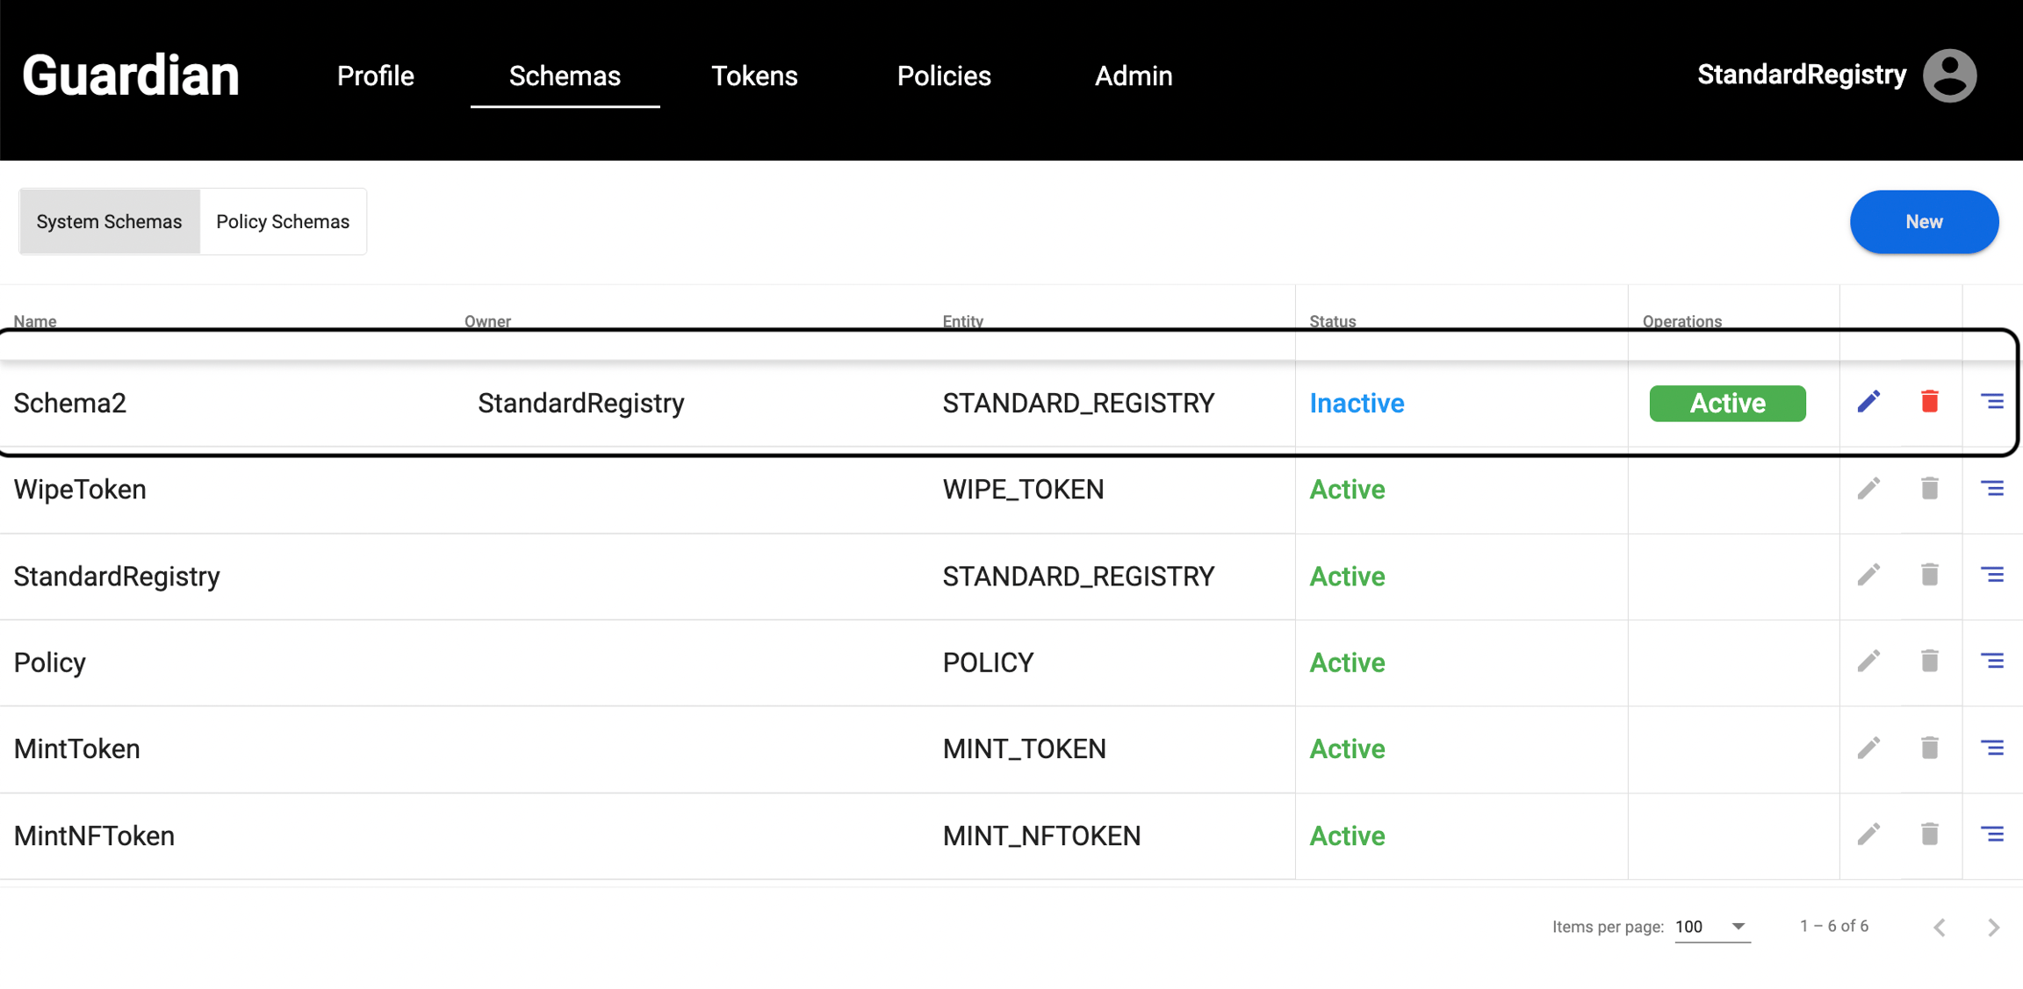Image resolution: width=2023 pixels, height=989 pixels.
Task: Activate Schema2 with green Active button
Action: point(1727,404)
